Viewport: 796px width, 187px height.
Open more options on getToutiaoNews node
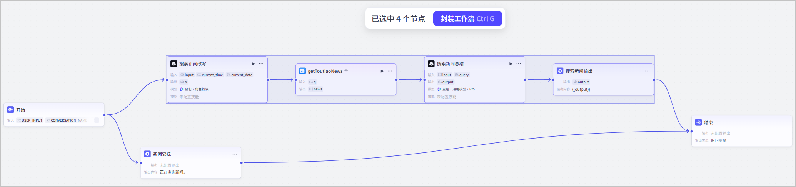coord(390,71)
